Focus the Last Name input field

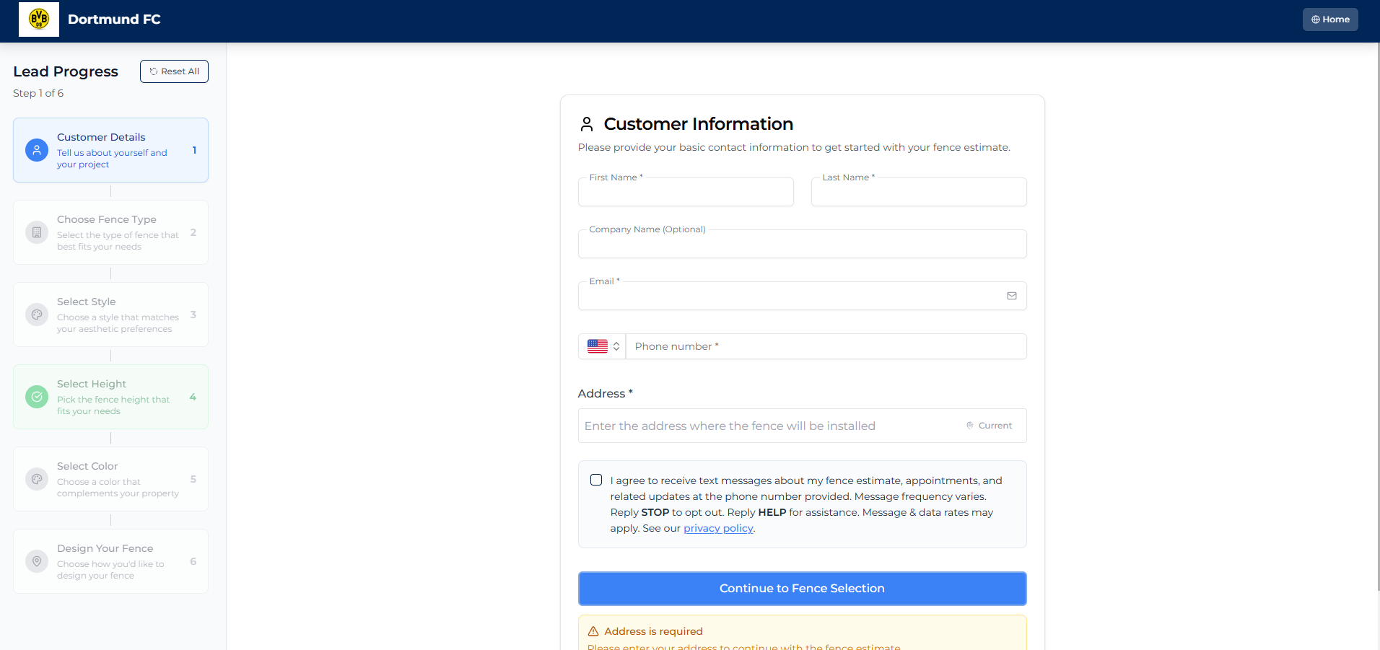point(919,192)
